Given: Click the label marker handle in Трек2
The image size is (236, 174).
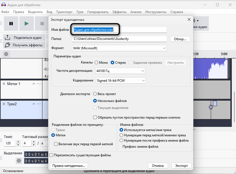Looking at the screenshot, I should point(211,107).
